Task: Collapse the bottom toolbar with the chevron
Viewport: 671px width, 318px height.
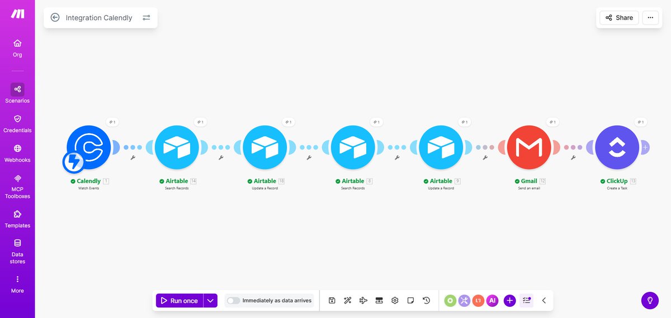Action: pos(544,300)
